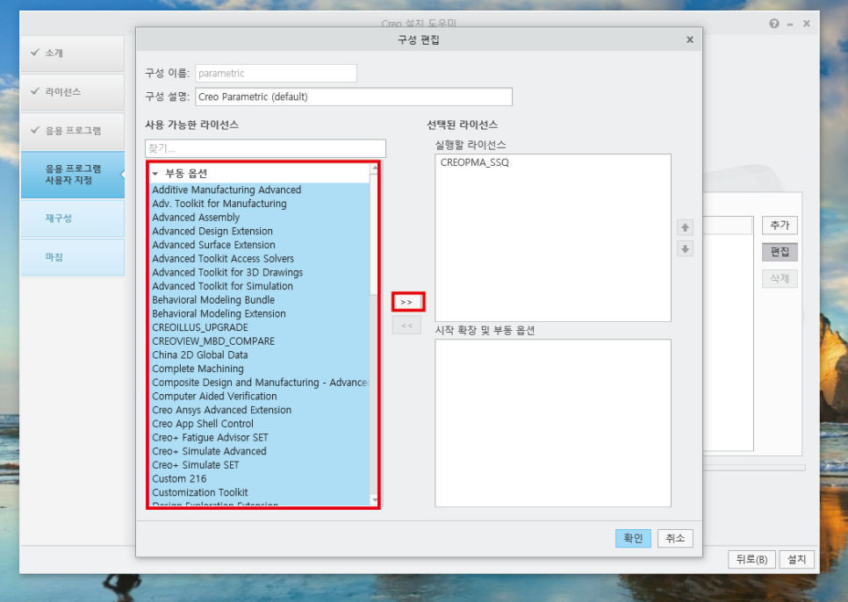Select CREOPMA_SSQ in 실행할 라이선스 list
This screenshot has width=848, height=602.
tap(474, 162)
